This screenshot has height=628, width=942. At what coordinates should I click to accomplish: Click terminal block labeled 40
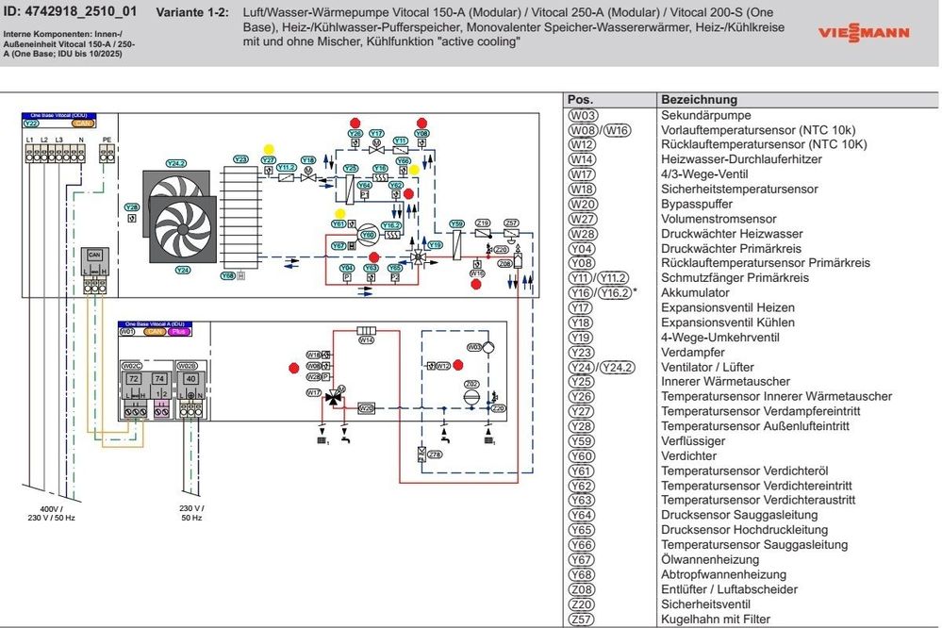point(190,378)
